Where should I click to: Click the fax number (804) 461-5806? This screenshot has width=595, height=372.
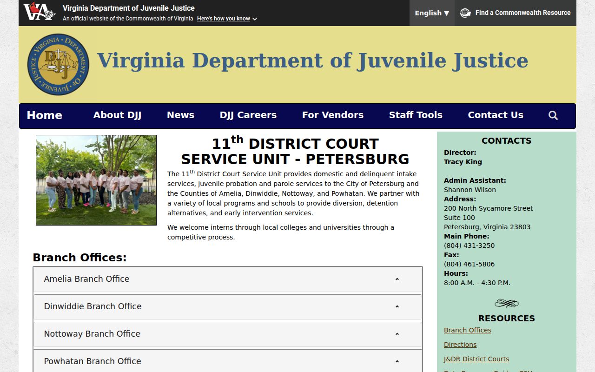[x=469, y=264]
